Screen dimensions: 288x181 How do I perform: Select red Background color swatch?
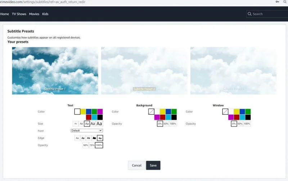coord(163,117)
